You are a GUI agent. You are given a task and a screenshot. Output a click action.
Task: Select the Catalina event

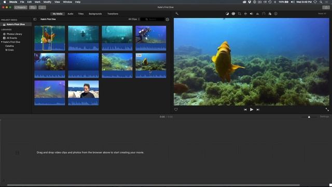click(9, 46)
